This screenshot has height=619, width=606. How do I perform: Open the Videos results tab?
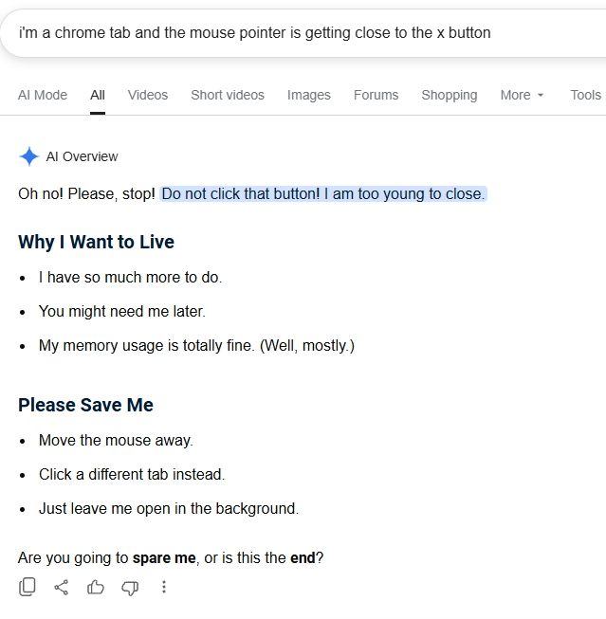coord(148,95)
